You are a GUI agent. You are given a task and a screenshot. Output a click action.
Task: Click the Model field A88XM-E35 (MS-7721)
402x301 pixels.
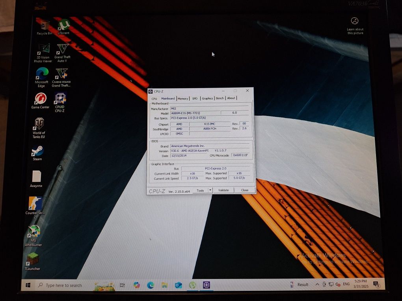pyautogui.click(x=195, y=113)
